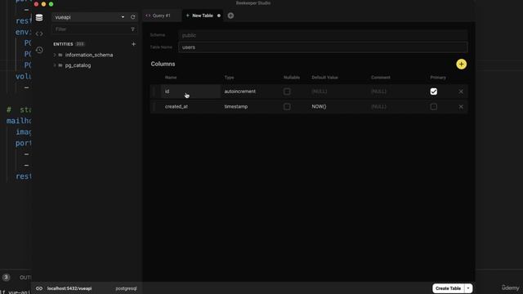Click the connection link icon in status bar
The width and height of the screenshot is (523, 294).
(39, 288)
